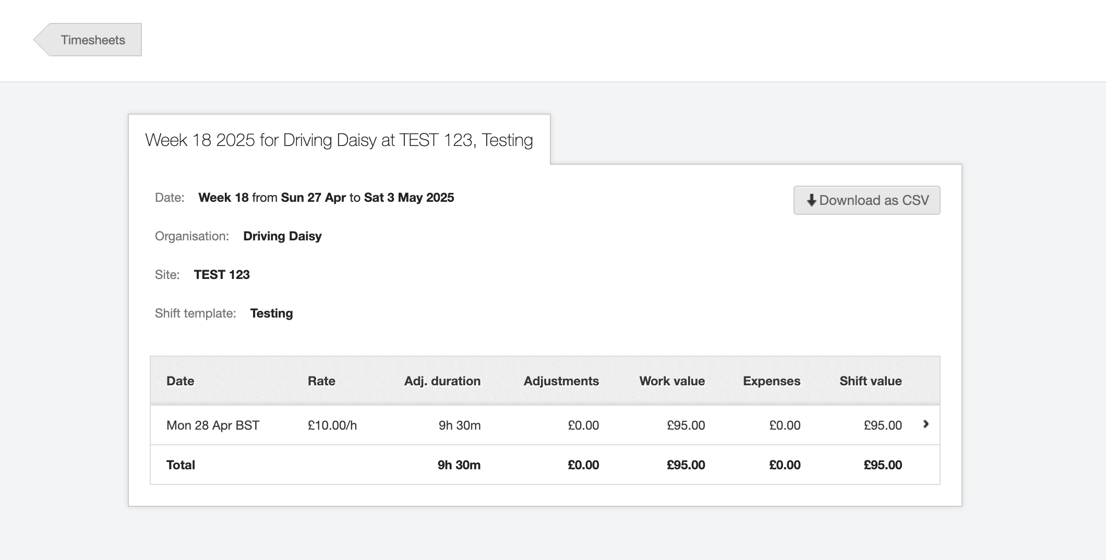This screenshot has width=1106, height=560.
Task: Select the Work value column header
Action: pos(671,381)
